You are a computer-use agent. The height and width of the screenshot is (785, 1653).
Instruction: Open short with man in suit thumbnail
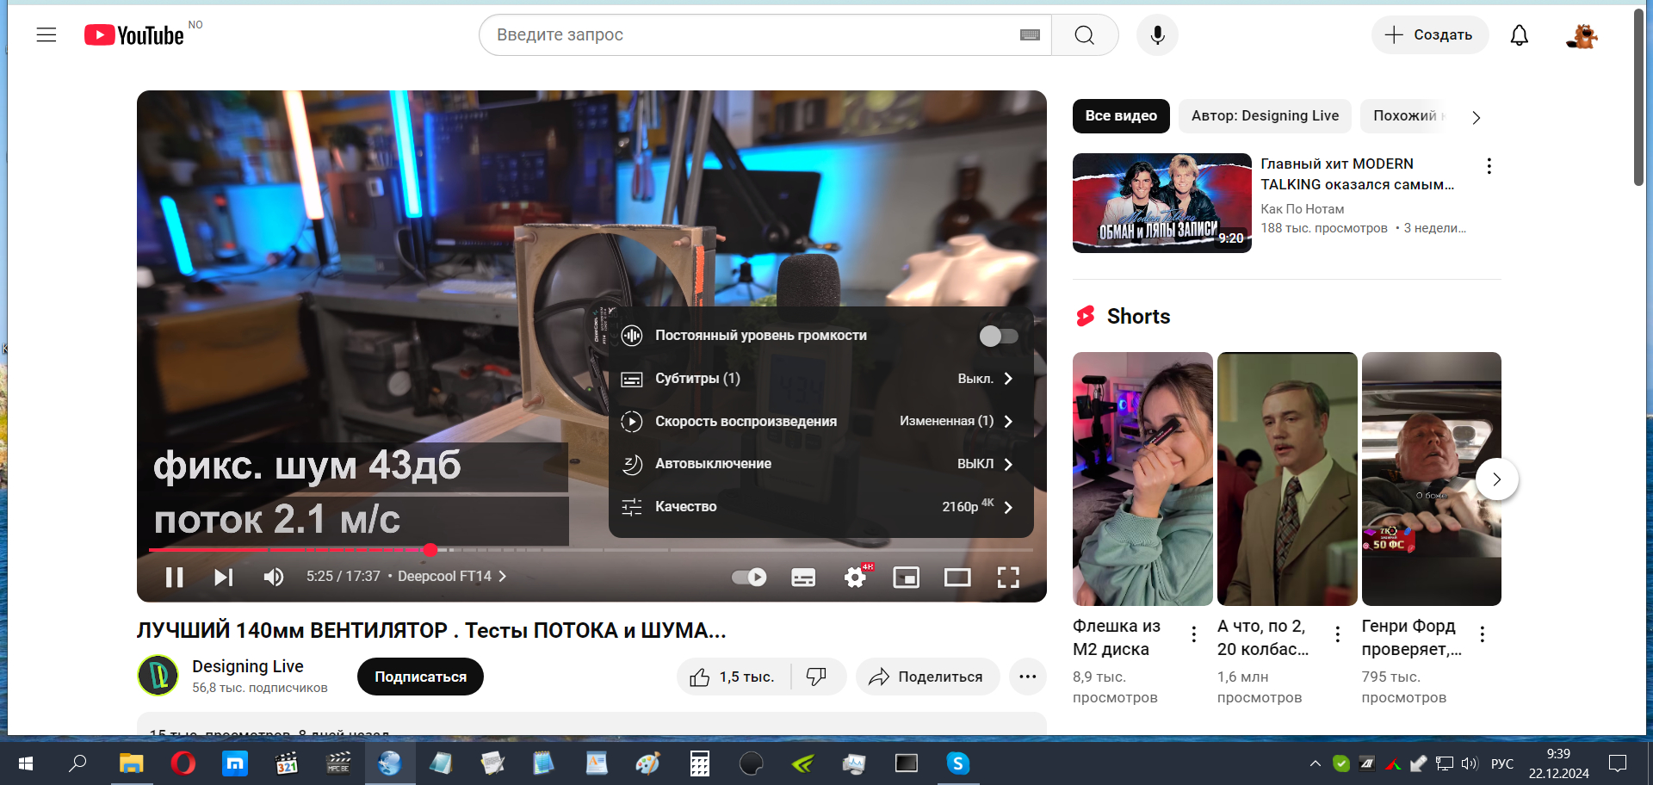(x=1287, y=479)
